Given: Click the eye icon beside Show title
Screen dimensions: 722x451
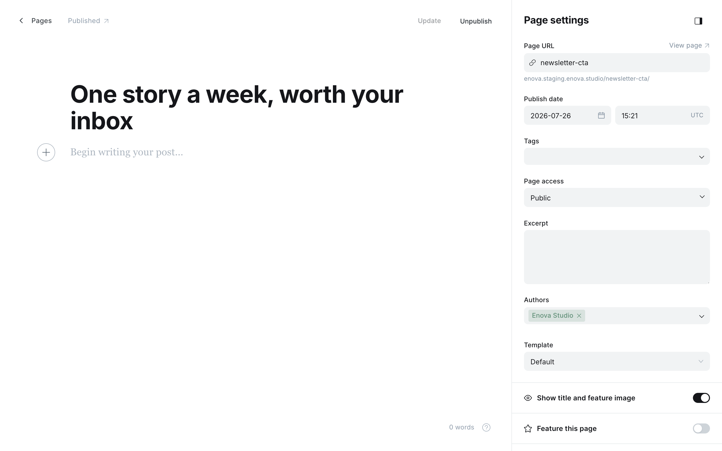Looking at the screenshot, I should coord(528,398).
